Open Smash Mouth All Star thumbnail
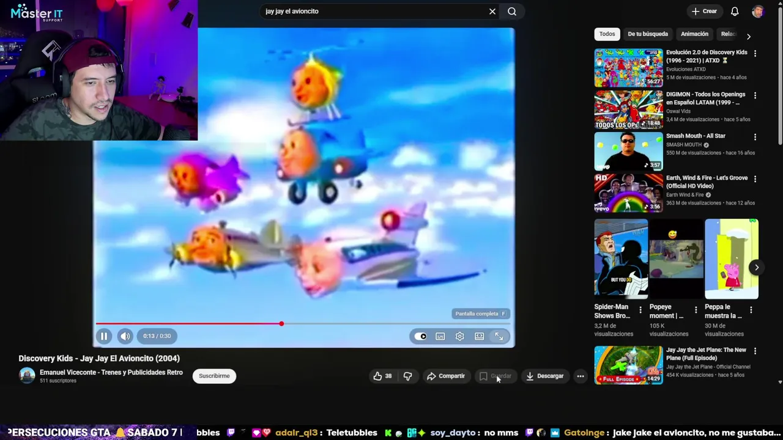Image resolution: width=783 pixels, height=440 pixels. [628, 152]
